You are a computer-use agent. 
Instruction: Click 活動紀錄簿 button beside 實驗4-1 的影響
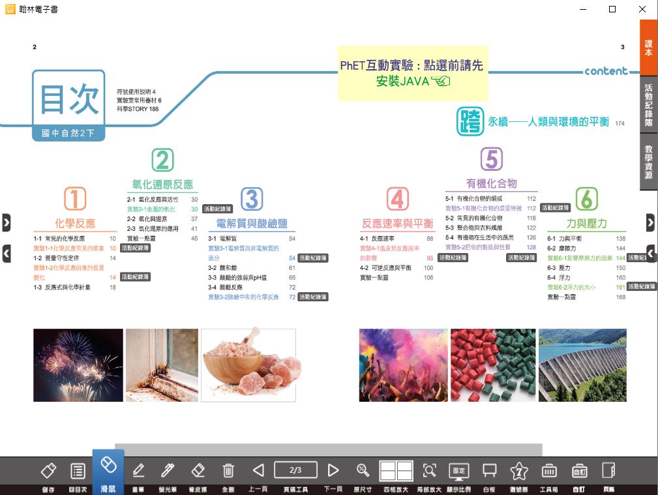point(453,258)
